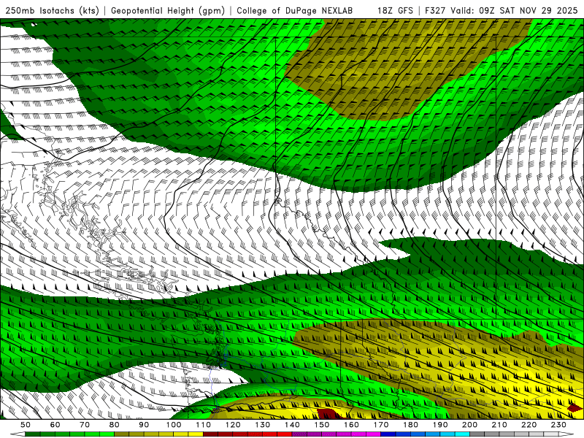Click the 70 value on the legend scale
The image size is (584, 438).
coord(85,425)
